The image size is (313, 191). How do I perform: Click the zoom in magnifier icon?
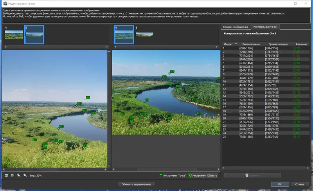pyautogui.click(x=19, y=175)
